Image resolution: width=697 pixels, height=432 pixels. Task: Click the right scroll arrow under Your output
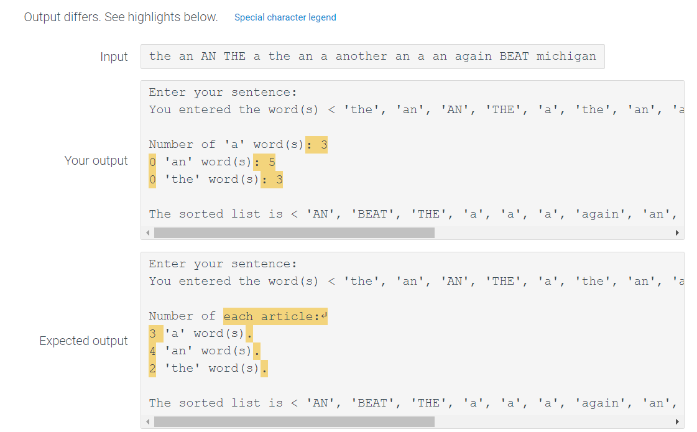[677, 232]
